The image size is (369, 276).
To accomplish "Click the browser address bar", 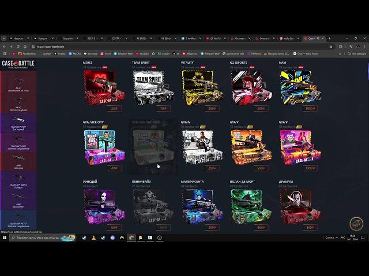I will coord(173,47).
